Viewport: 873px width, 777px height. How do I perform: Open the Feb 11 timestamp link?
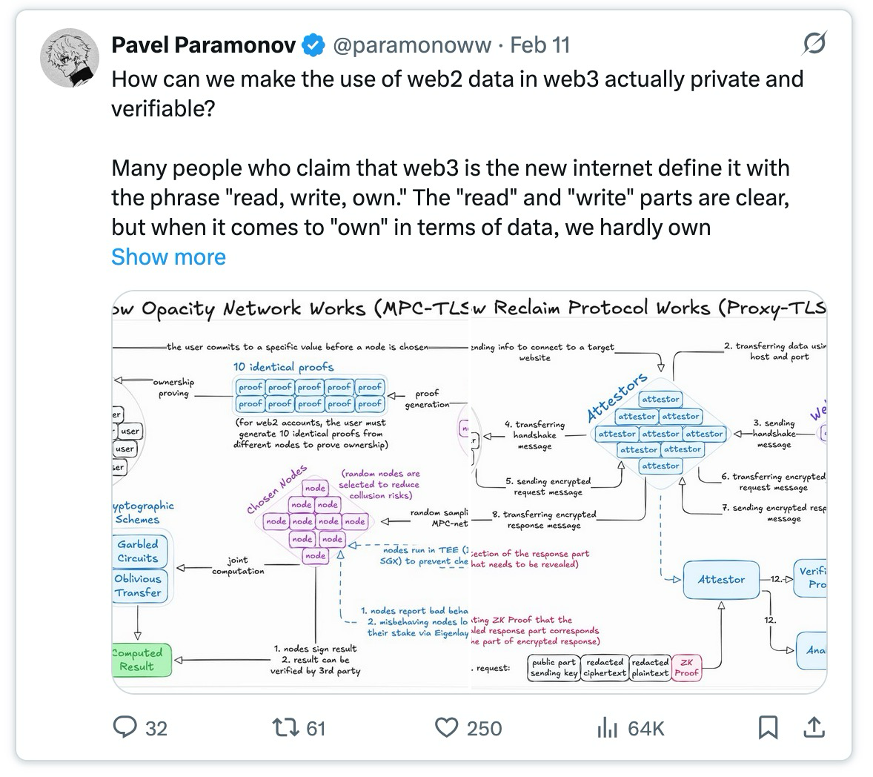point(540,45)
